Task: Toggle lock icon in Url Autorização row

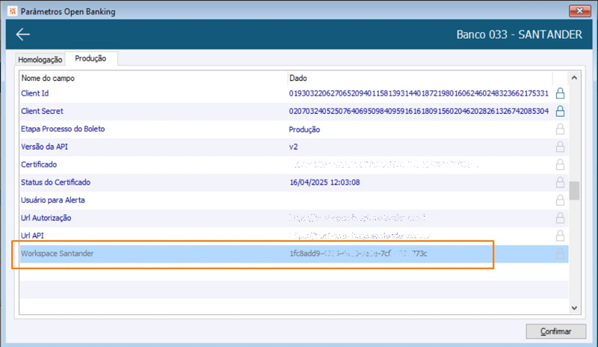Action: (x=560, y=218)
